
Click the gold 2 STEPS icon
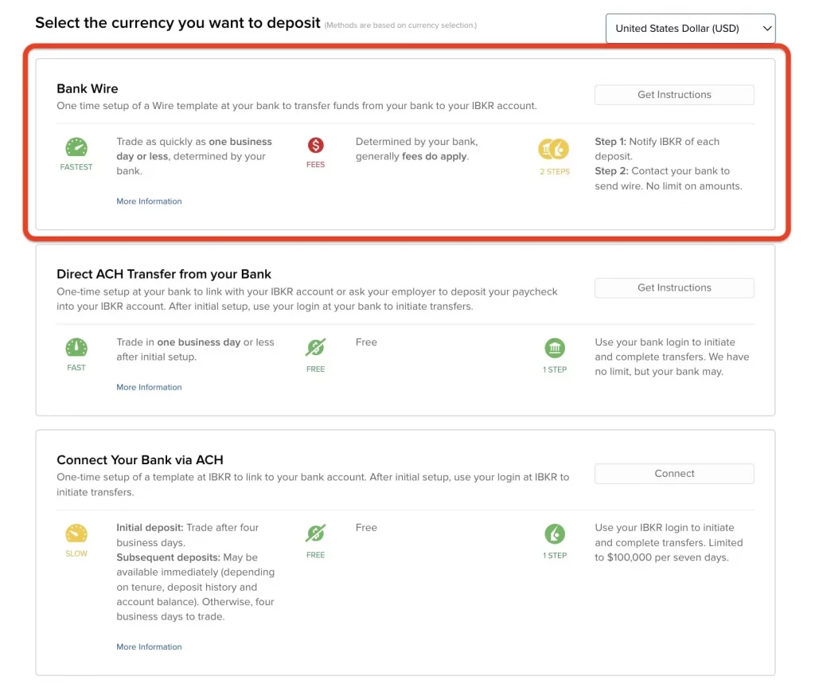(554, 150)
